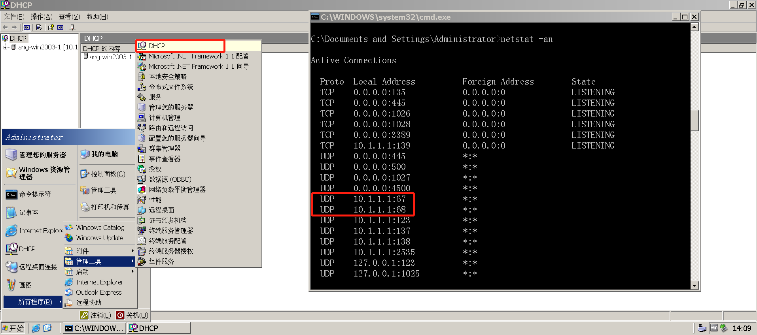This screenshot has height=335, width=757.
Task: Open 群集管理器
Action: tap(199, 149)
